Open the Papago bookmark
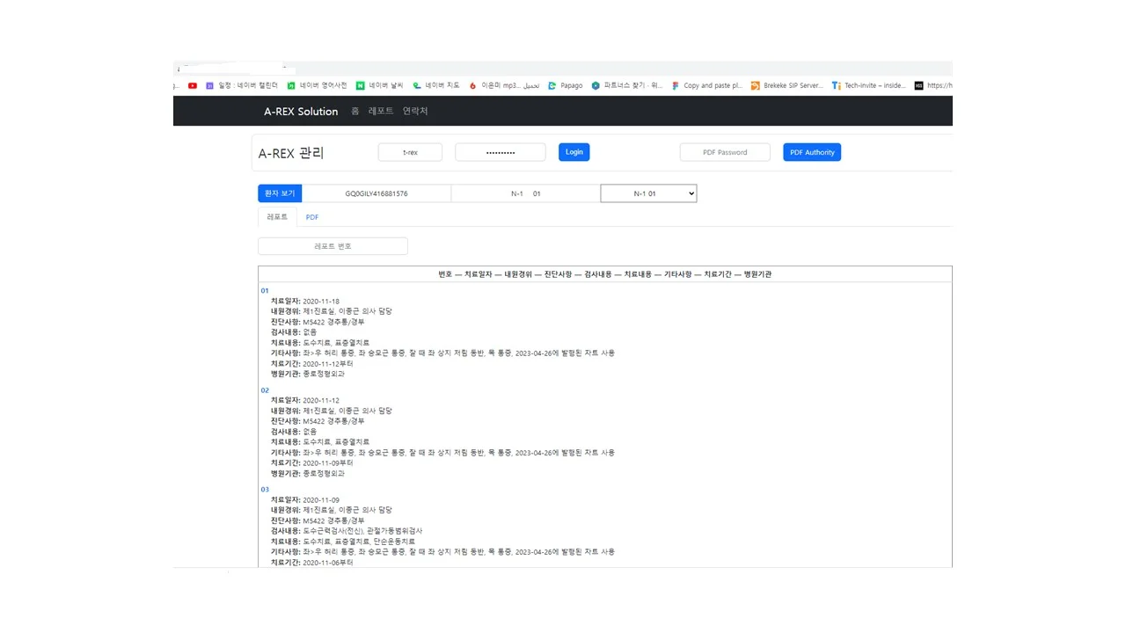This screenshot has height=633, width=1126. tap(565, 85)
